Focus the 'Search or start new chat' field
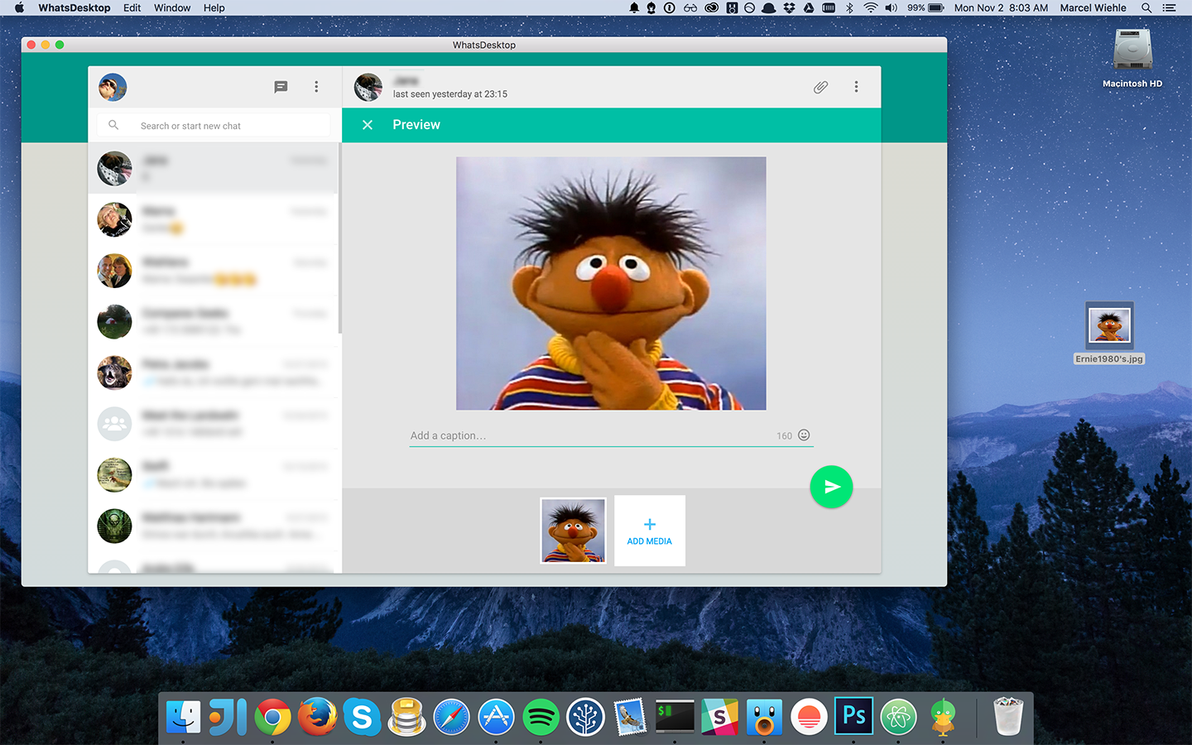Image resolution: width=1192 pixels, height=745 pixels. click(x=214, y=125)
